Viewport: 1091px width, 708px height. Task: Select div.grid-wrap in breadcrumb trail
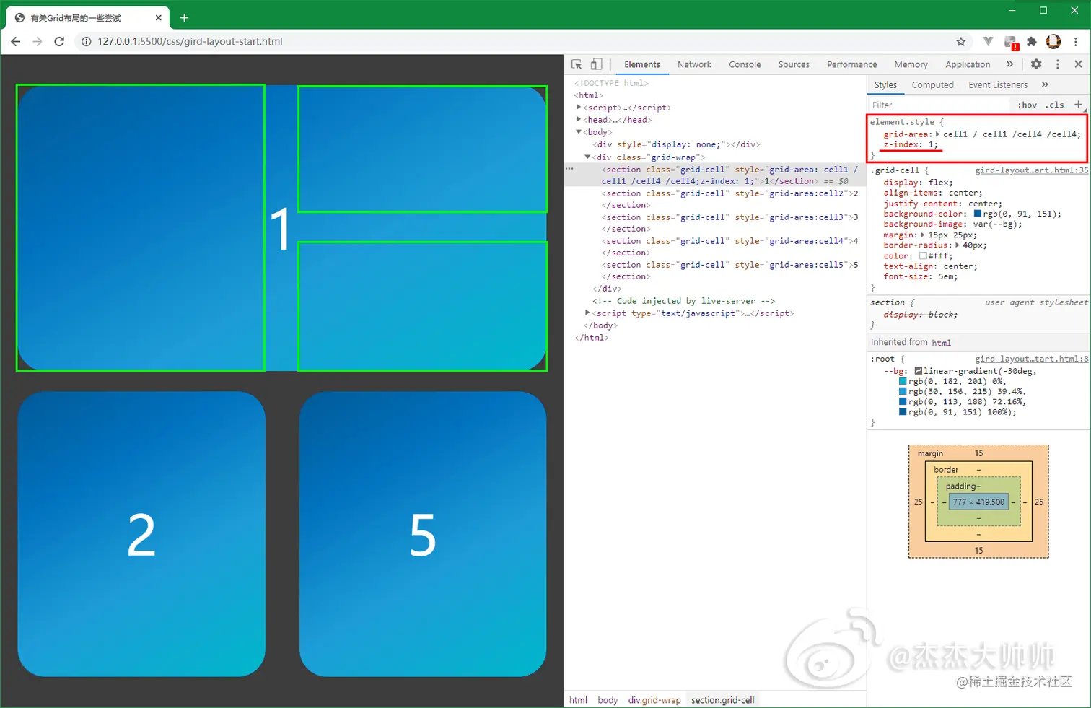coord(654,700)
